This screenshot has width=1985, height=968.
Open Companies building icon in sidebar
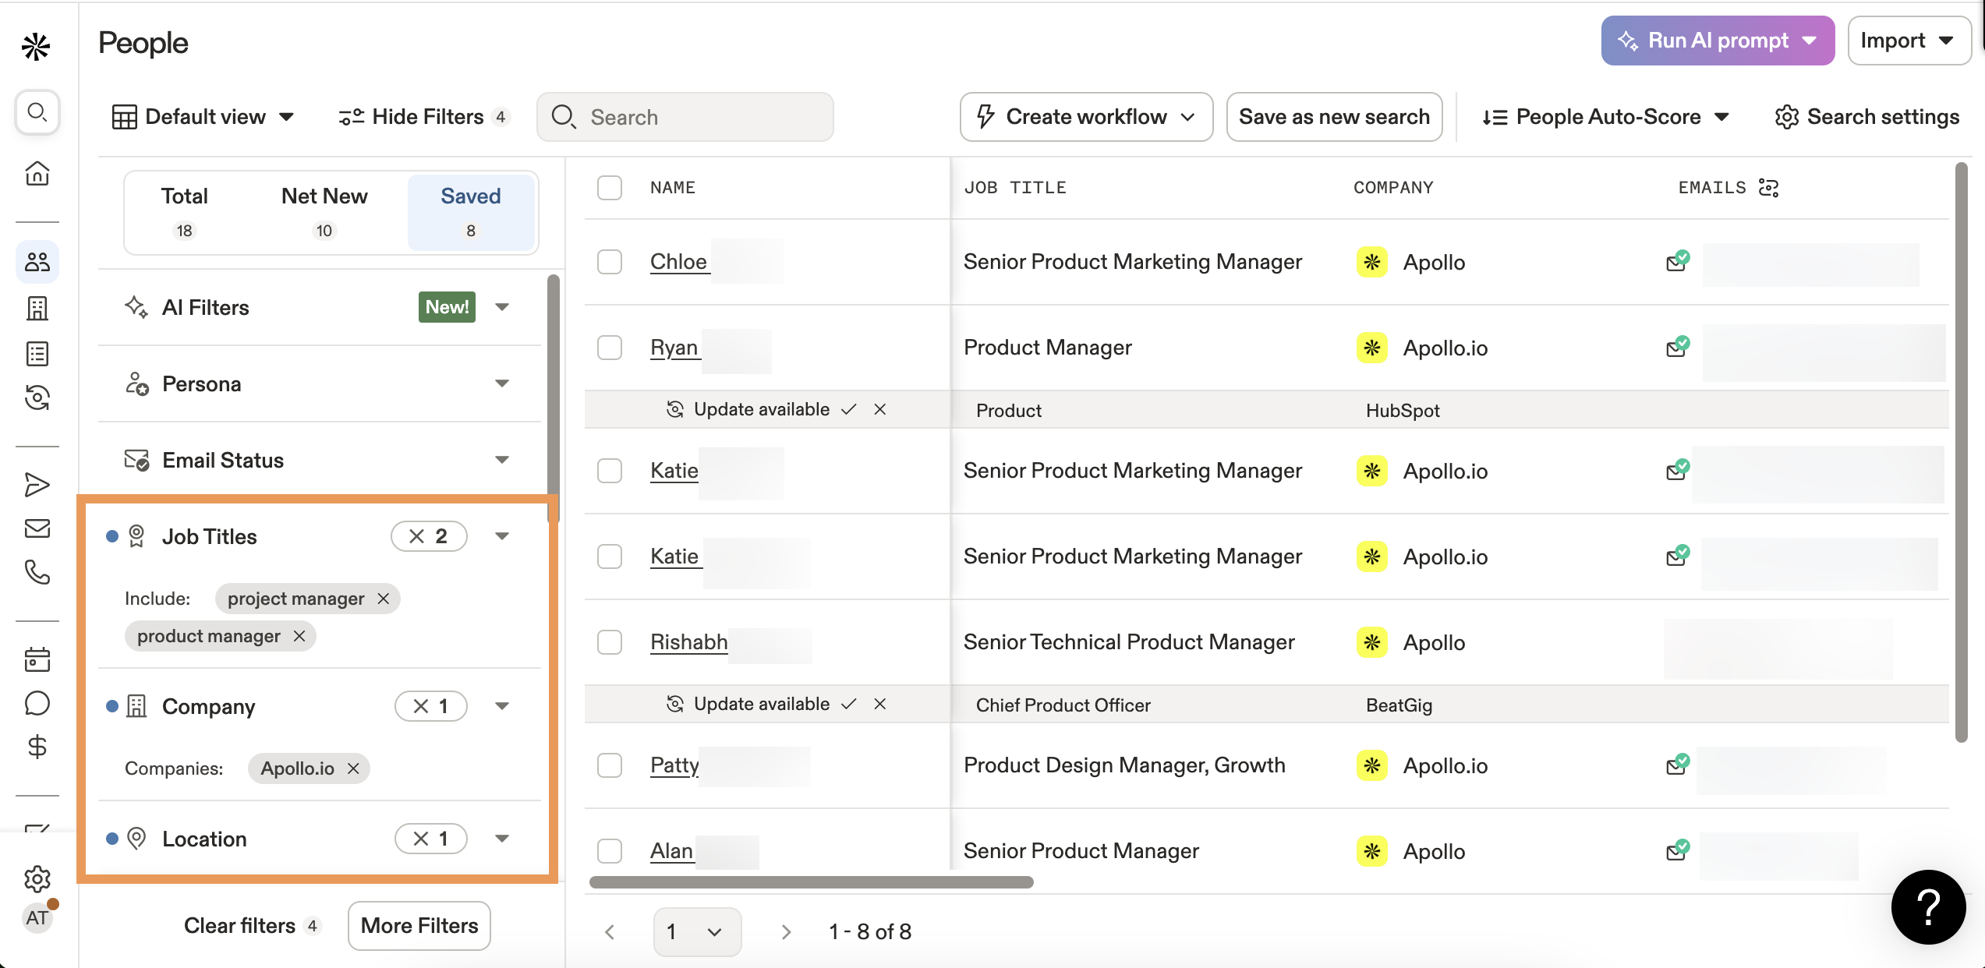pos(37,308)
